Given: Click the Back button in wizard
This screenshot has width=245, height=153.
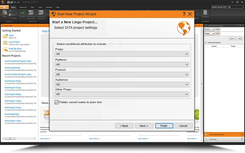Looking at the screenshot, I should (x=124, y=126).
